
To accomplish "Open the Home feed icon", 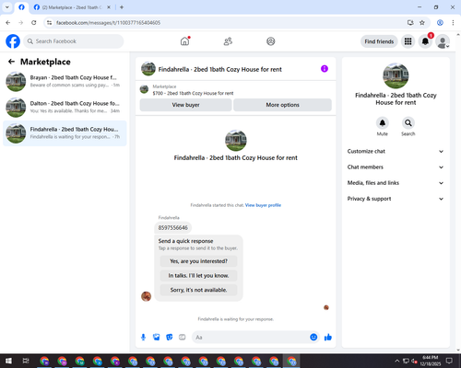I will (184, 41).
